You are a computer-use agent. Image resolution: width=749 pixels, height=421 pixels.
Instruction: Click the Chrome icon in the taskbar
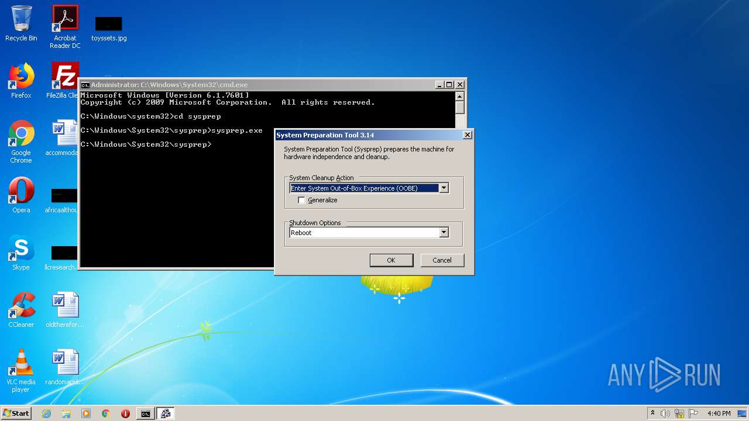[x=106, y=413]
